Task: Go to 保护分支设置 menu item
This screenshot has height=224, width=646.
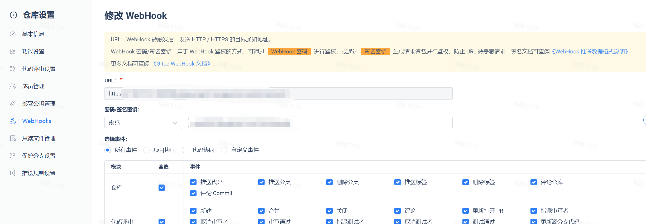Action: (39, 156)
